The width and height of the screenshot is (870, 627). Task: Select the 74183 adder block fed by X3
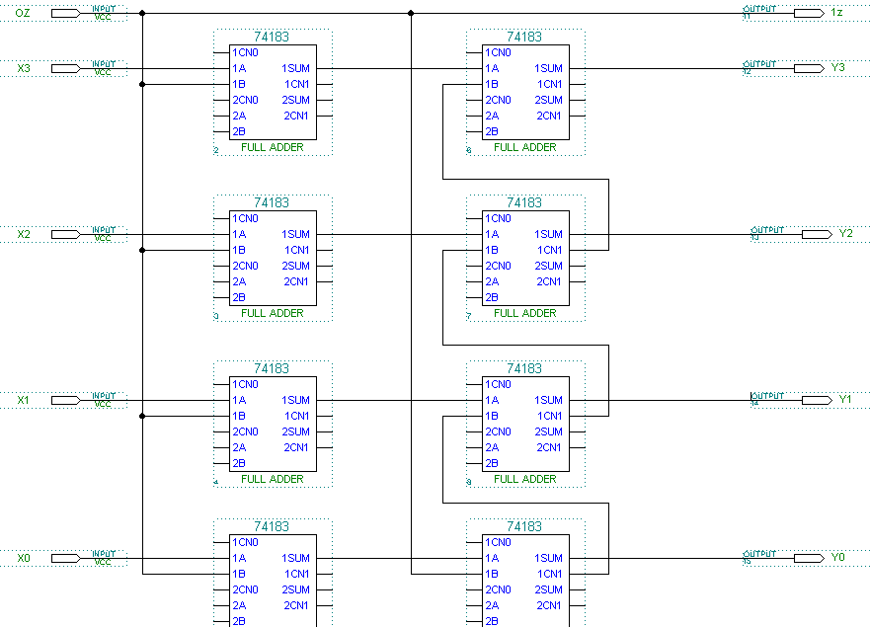(273, 92)
